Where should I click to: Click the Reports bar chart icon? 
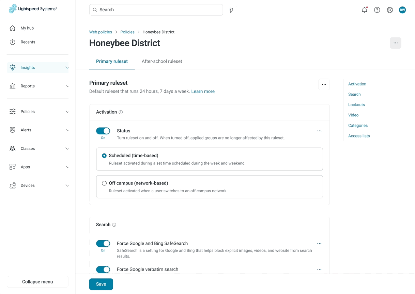[x=13, y=86]
